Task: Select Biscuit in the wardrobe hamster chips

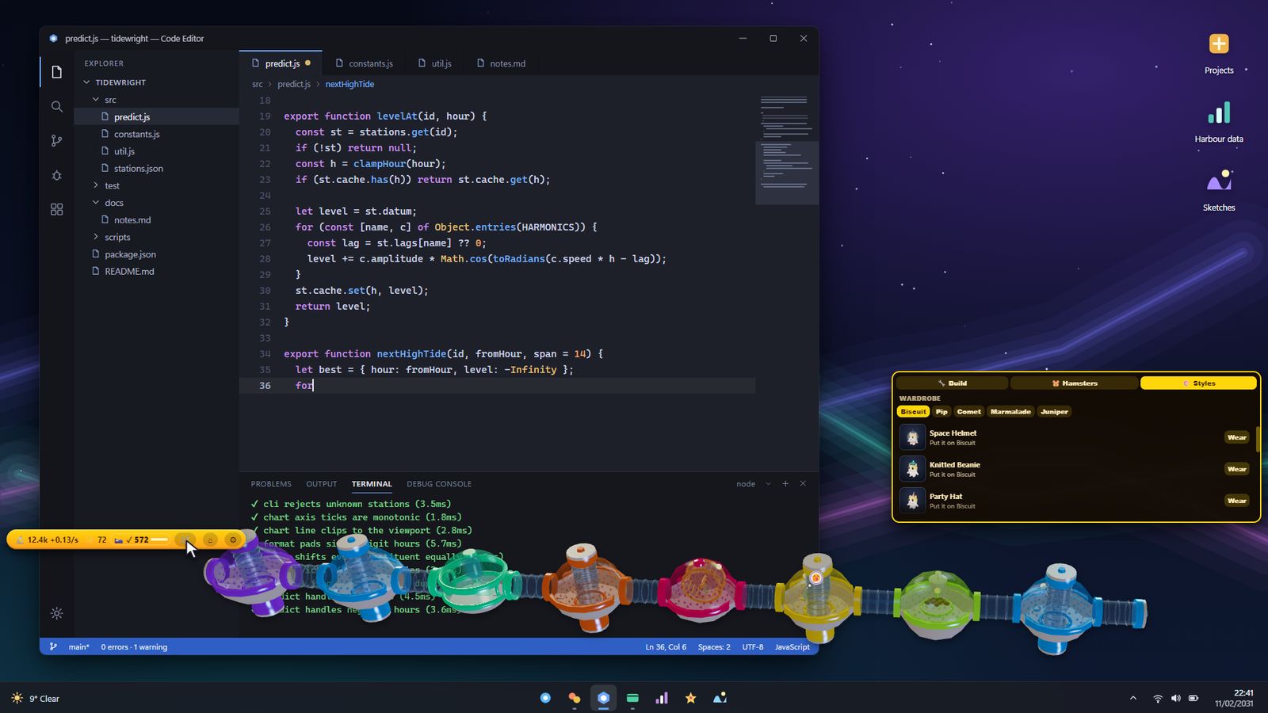Action: tap(913, 412)
